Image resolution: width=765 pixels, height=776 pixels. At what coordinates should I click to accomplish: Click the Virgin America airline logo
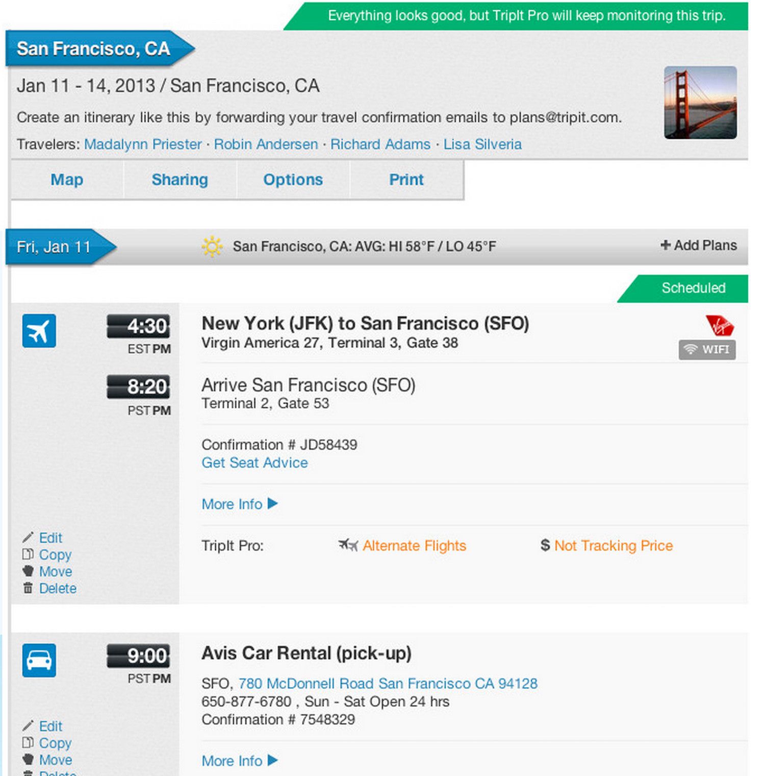tap(720, 325)
